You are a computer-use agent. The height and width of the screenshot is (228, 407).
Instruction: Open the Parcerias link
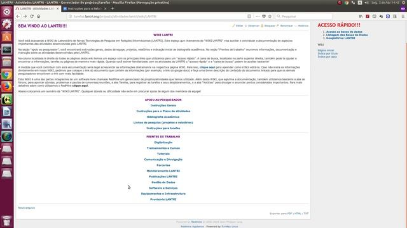[x=163, y=165]
